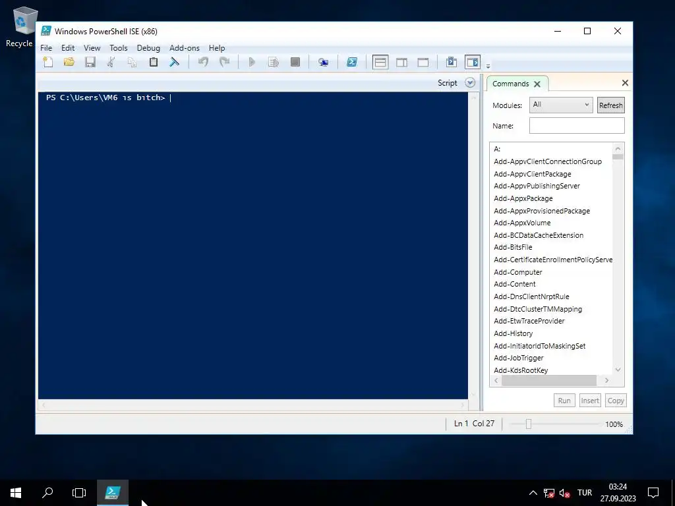This screenshot has width=675, height=506.
Task: Run selection with the run selection icon
Action: click(274, 62)
